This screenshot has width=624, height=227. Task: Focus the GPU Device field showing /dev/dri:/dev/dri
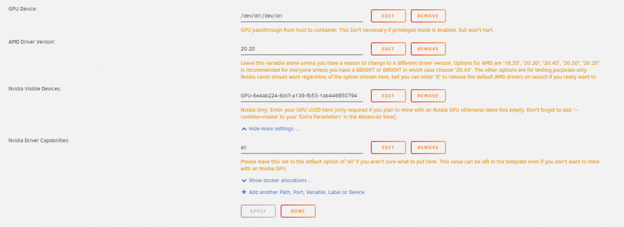[x=301, y=16]
